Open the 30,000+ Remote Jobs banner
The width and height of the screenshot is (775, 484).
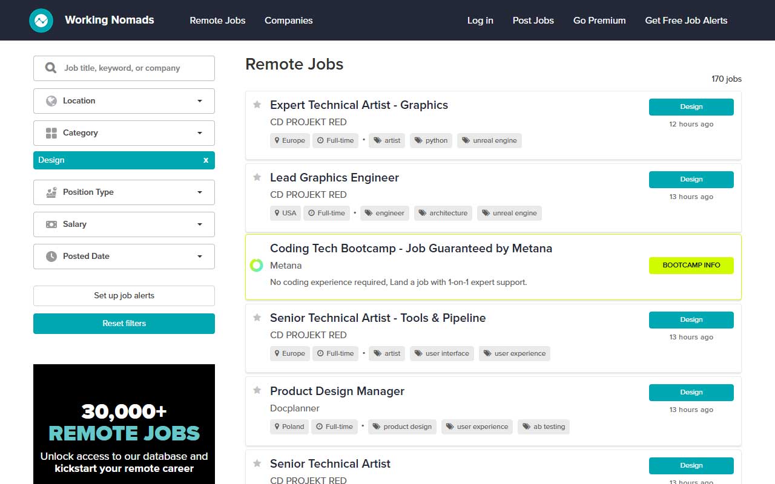(124, 424)
